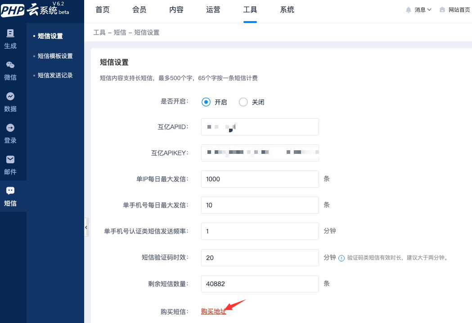Select the 开启 radio button
This screenshot has width=472, height=323.
point(206,102)
